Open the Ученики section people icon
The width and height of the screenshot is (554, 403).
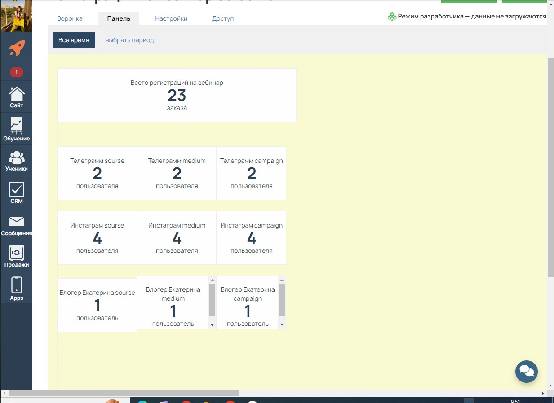17,158
